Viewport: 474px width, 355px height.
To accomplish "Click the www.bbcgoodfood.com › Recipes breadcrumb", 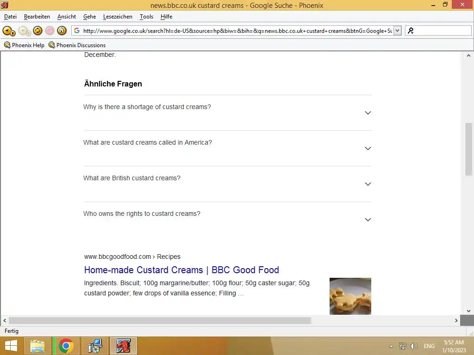I will tap(132, 257).
